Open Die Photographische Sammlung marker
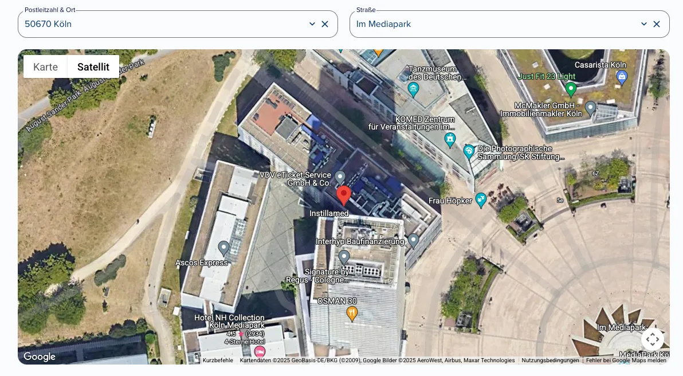 pyautogui.click(x=469, y=152)
